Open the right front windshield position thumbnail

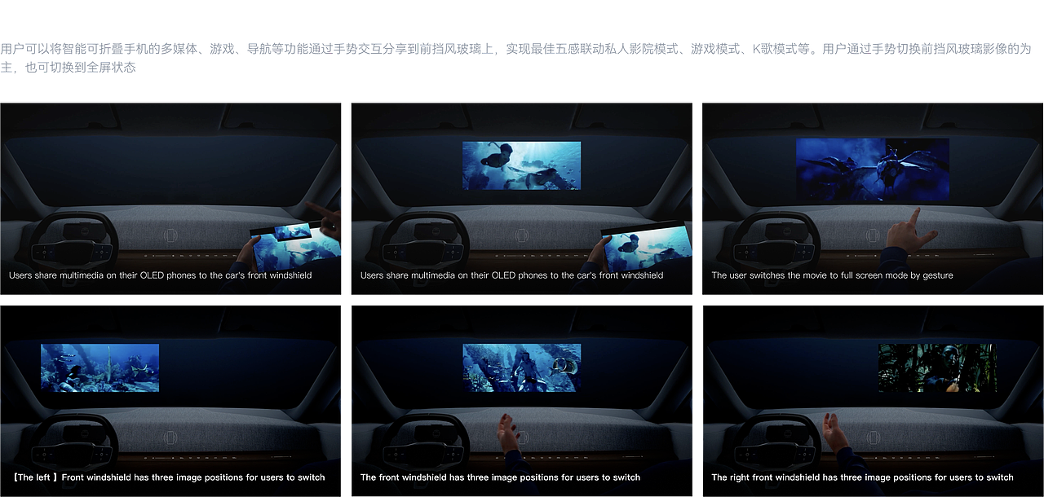(x=873, y=401)
